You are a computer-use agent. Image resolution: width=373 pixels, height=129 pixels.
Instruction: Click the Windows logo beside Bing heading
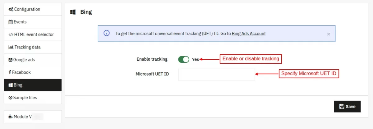(x=73, y=12)
